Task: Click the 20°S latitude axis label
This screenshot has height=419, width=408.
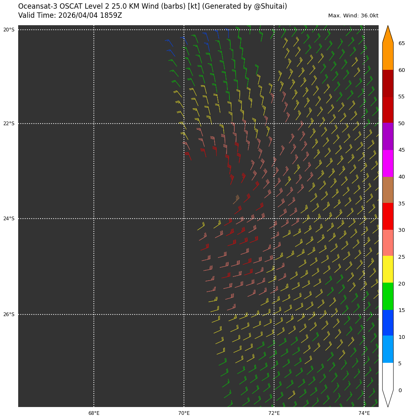Action: [x=9, y=30]
